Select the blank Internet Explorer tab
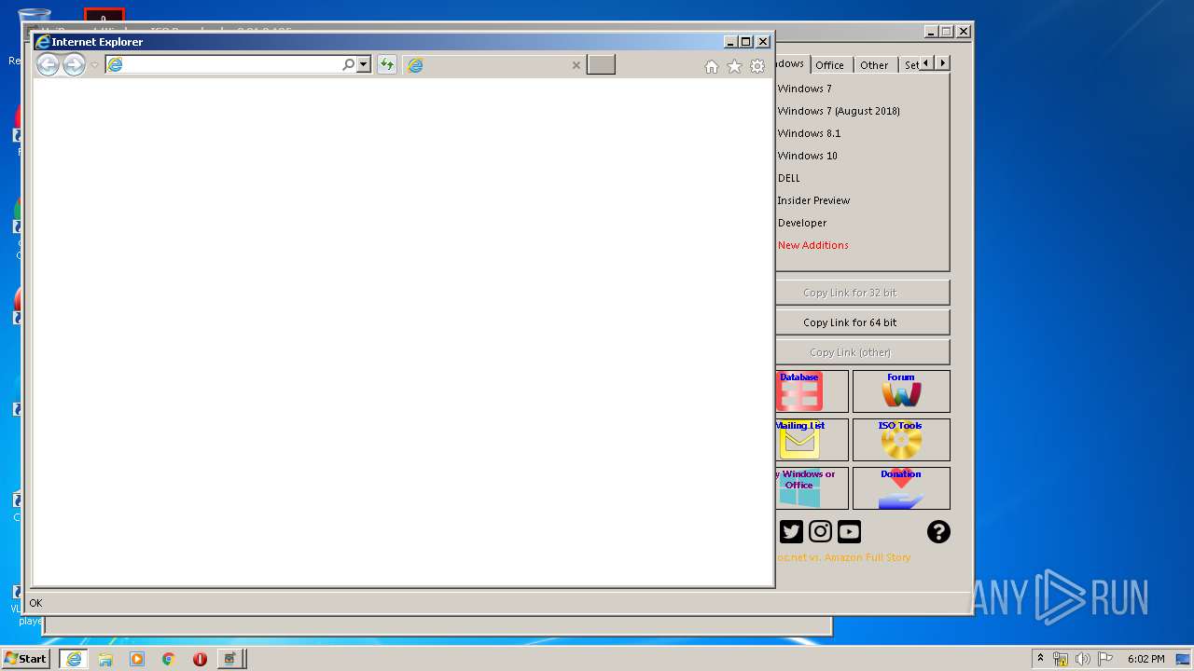Screen dimensions: 1194x671 pyautogui.click(x=494, y=64)
